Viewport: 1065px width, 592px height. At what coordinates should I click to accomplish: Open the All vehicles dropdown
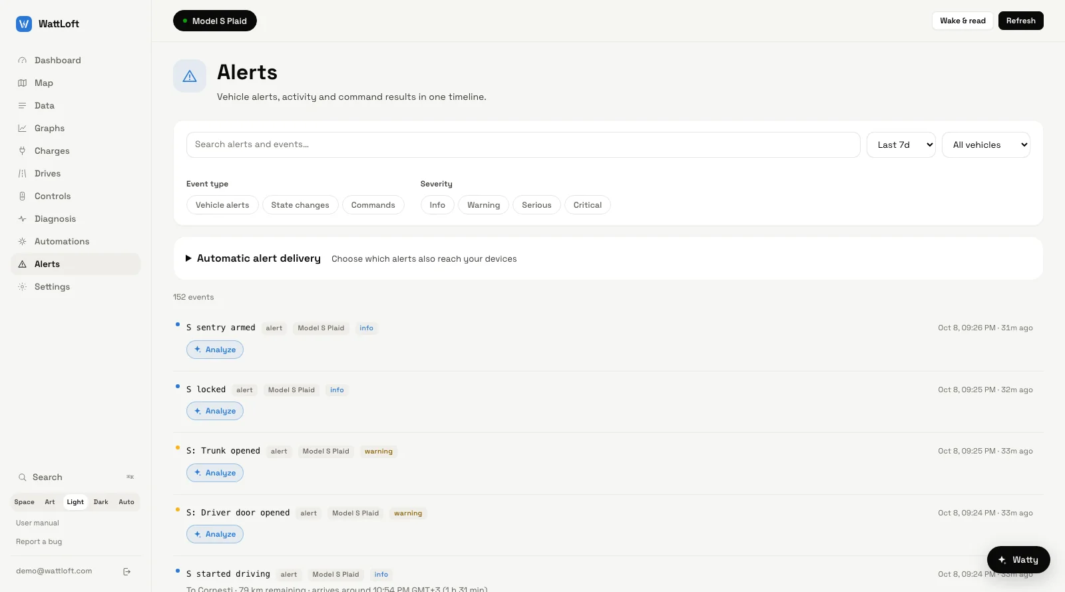click(x=986, y=145)
